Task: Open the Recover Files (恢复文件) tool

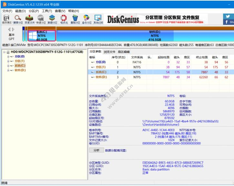Action: point(30,19)
